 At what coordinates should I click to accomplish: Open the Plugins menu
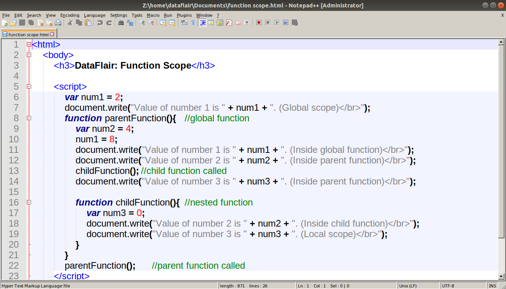pyautogui.click(x=184, y=15)
